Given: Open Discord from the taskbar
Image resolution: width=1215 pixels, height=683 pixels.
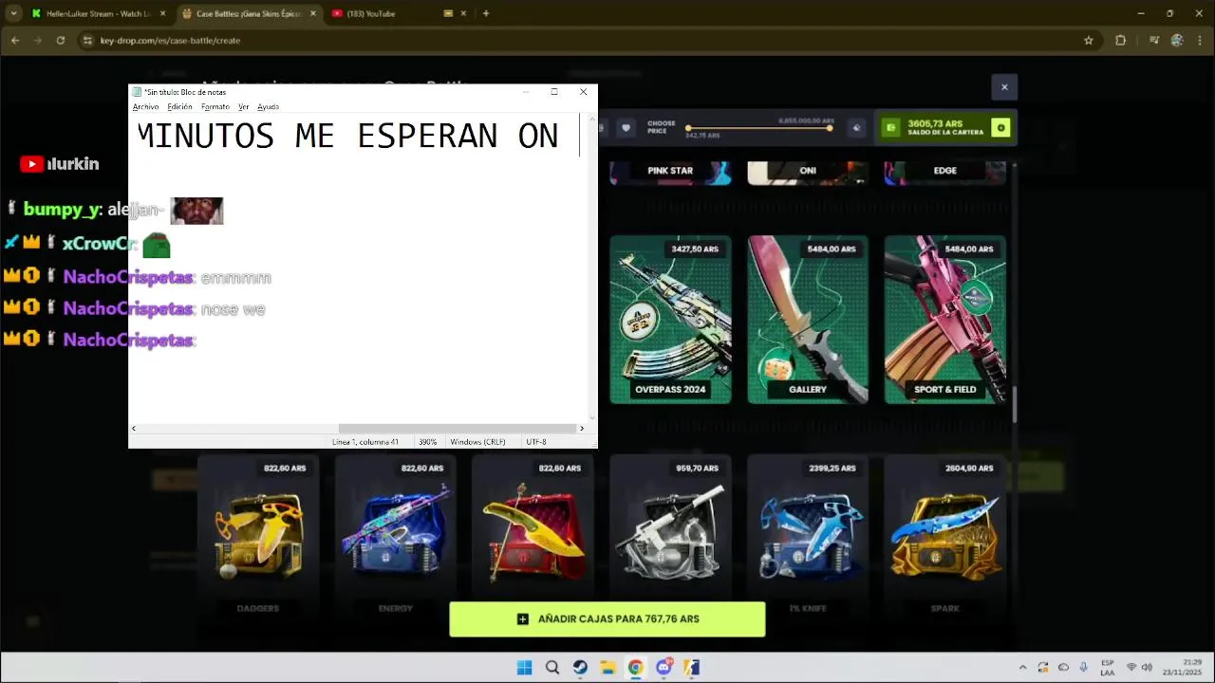Looking at the screenshot, I should [x=664, y=668].
